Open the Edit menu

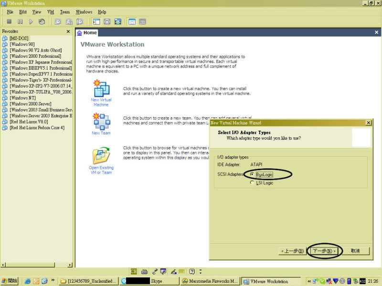point(23,12)
